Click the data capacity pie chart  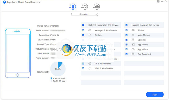tap(58, 69)
